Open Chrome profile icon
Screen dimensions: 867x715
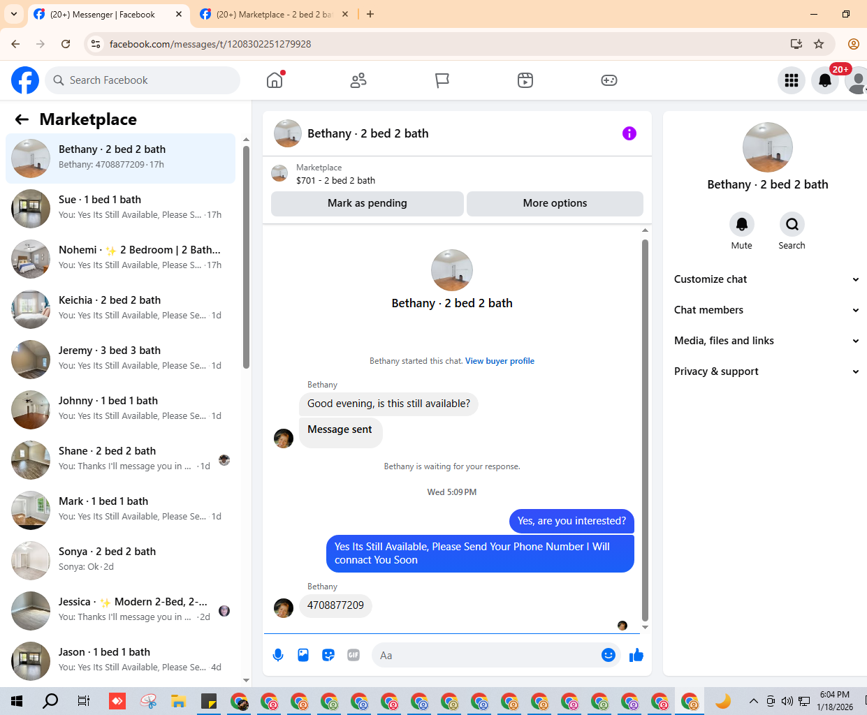pos(853,44)
